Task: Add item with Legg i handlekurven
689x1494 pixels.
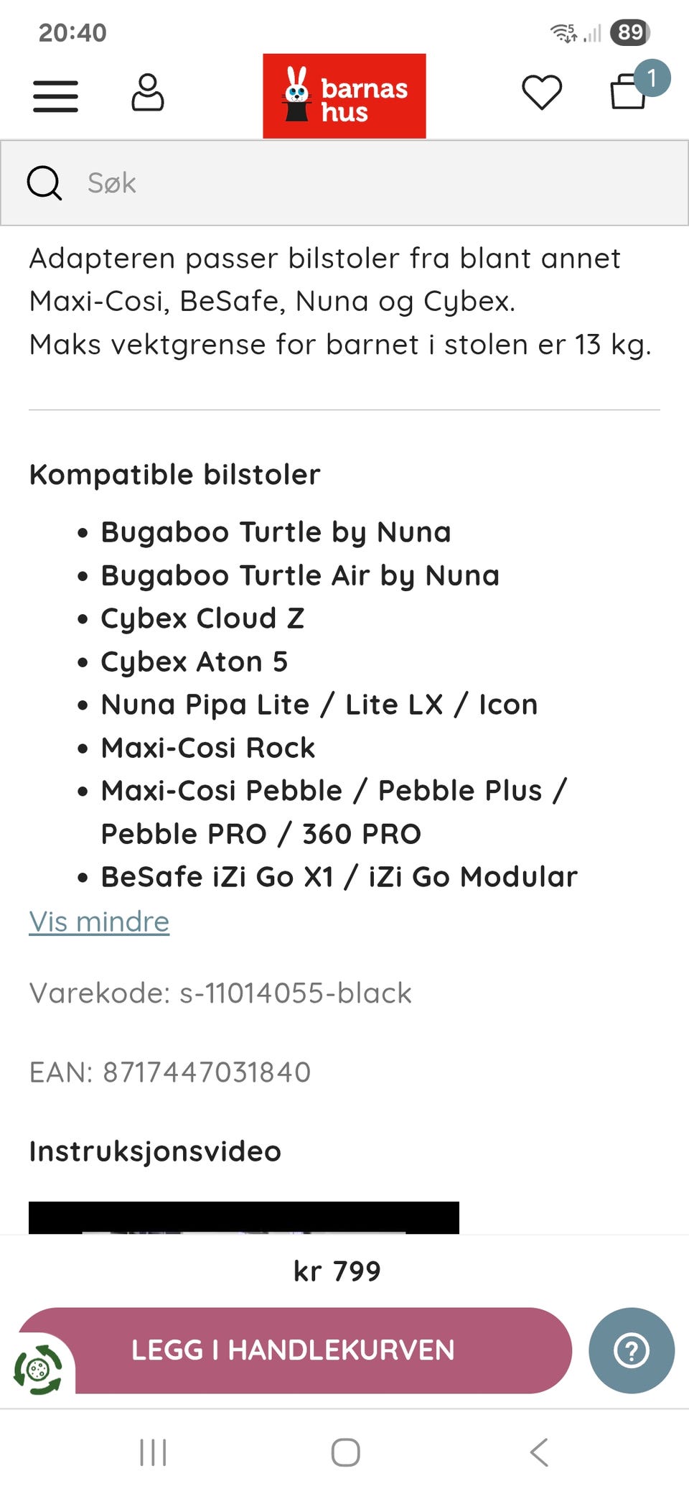Action: pyautogui.click(x=294, y=1350)
